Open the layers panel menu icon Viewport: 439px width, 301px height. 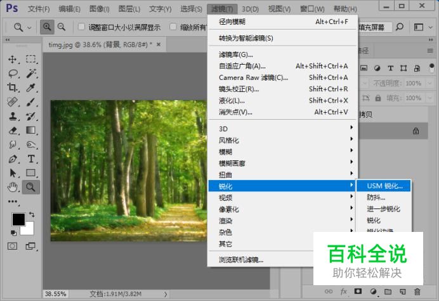click(430, 51)
